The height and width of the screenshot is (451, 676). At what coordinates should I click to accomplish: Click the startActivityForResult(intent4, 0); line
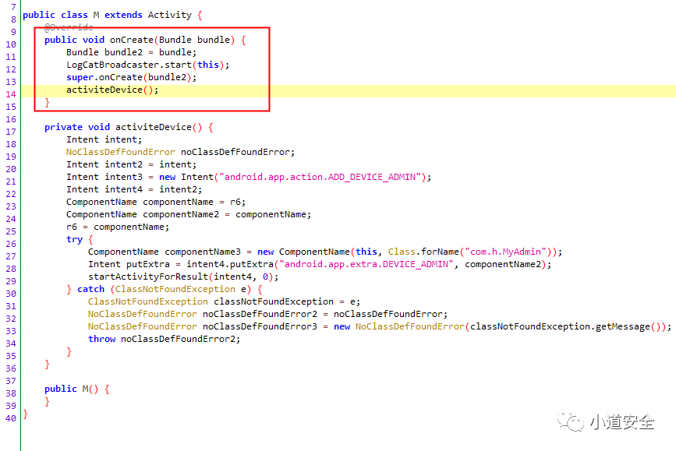click(x=183, y=277)
